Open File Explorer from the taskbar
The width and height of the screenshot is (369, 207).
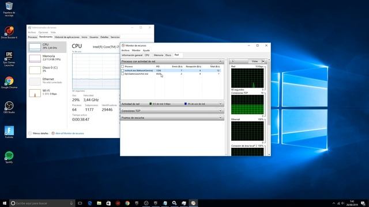click(x=99, y=203)
